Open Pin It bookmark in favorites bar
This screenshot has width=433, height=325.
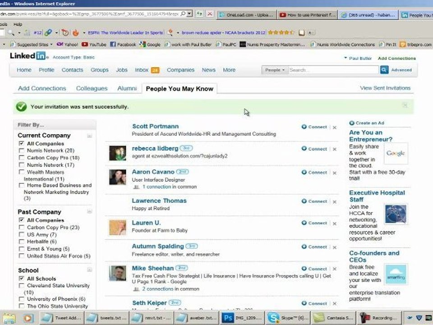click(x=388, y=44)
